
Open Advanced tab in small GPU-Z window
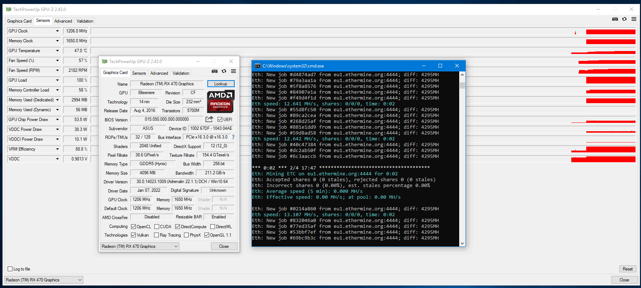[159, 73]
